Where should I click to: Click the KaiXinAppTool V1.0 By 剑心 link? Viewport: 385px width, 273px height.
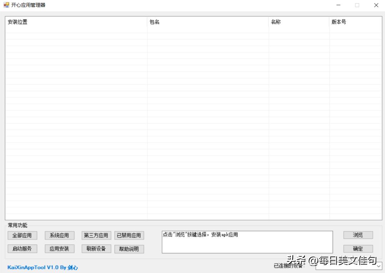pyautogui.click(x=42, y=267)
